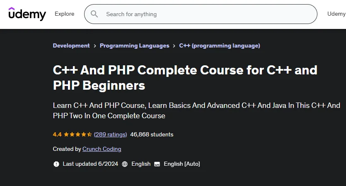This screenshot has height=186, width=346.
Task: Click the Last updated 6/2024 text
Action: coord(90,164)
